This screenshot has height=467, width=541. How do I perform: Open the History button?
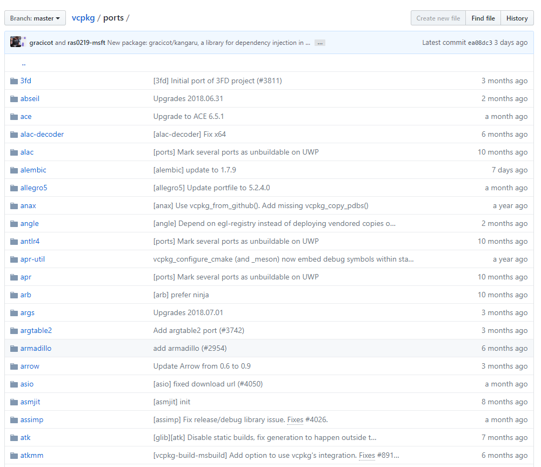pos(517,18)
